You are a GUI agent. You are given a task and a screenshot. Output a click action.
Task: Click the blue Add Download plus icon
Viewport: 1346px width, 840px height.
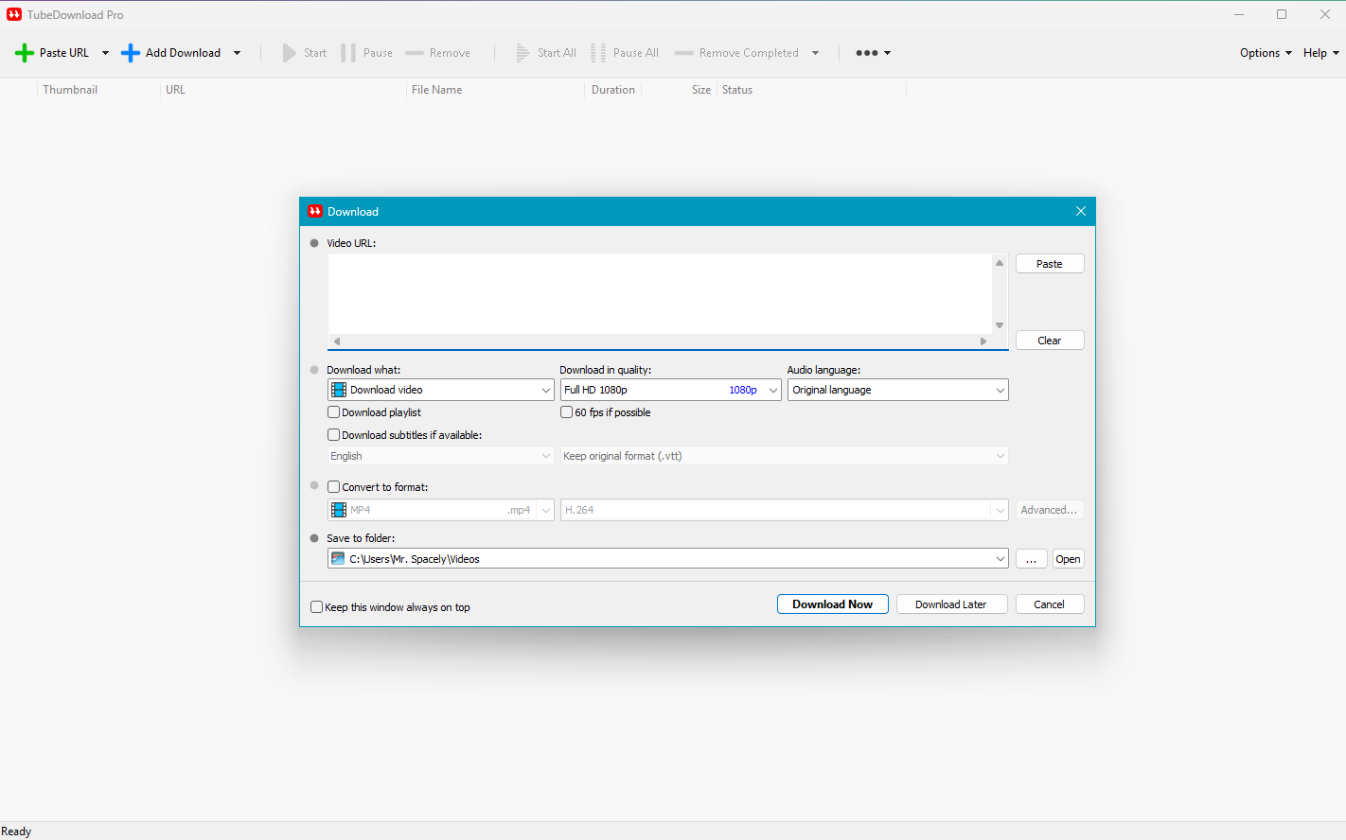[x=131, y=53]
